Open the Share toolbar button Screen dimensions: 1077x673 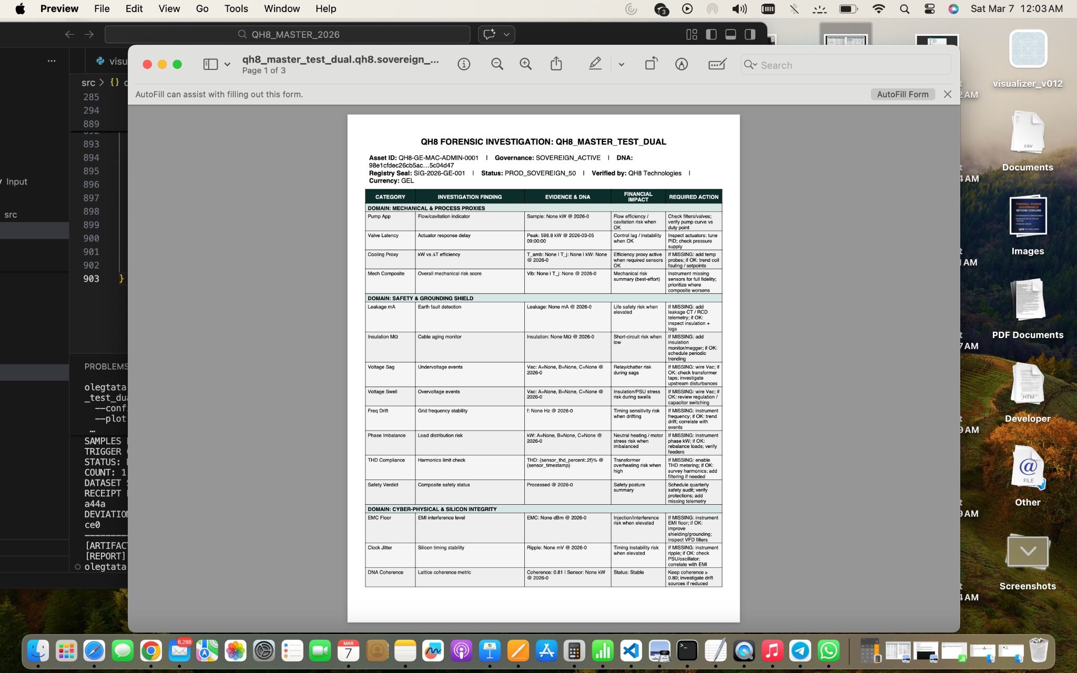pyautogui.click(x=556, y=64)
